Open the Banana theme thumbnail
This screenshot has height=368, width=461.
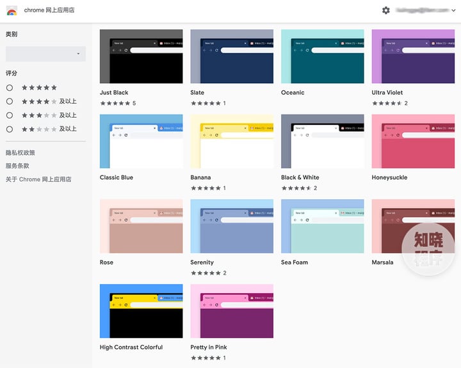(232, 141)
